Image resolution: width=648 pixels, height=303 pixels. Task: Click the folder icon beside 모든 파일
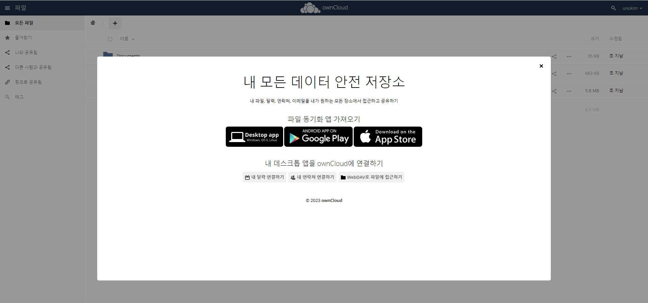click(7, 23)
